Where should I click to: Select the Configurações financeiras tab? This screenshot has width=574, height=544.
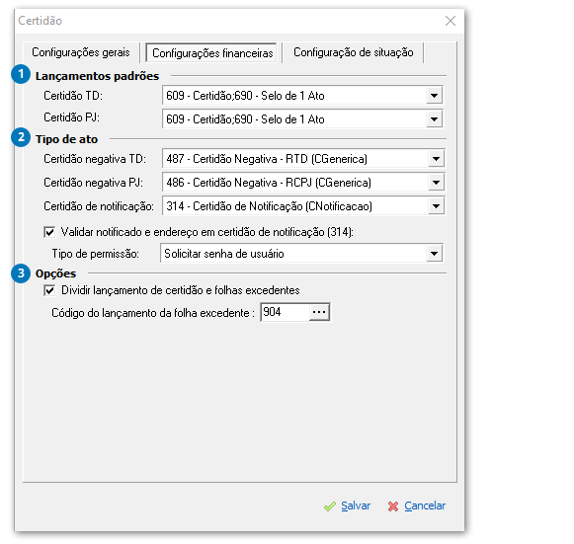pyautogui.click(x=212, y=53)
